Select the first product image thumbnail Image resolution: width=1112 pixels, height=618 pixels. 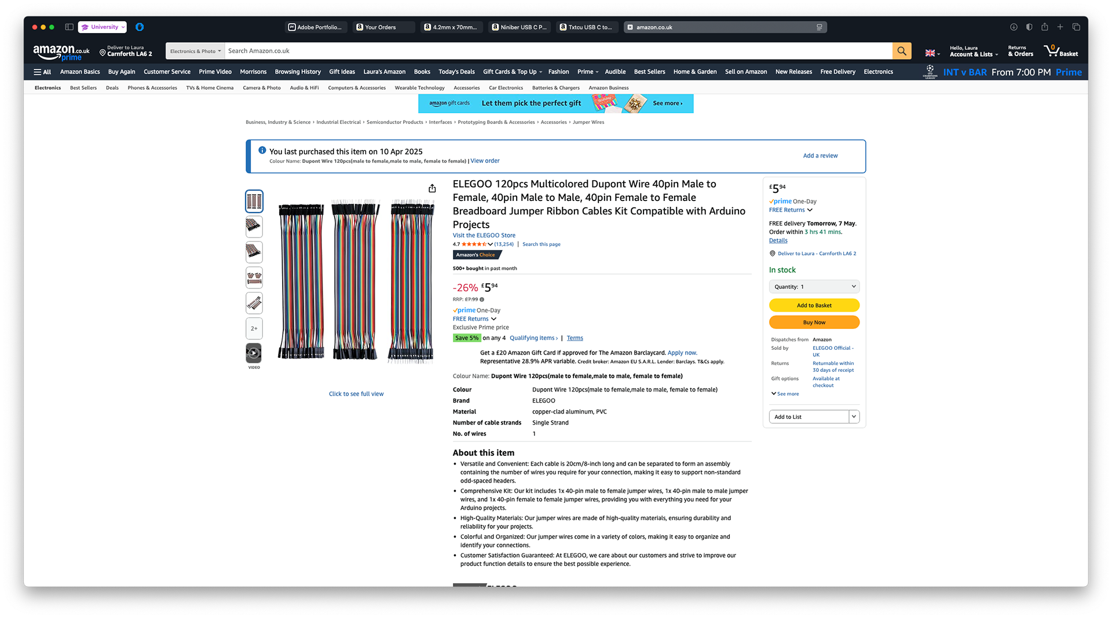point(254,202)
